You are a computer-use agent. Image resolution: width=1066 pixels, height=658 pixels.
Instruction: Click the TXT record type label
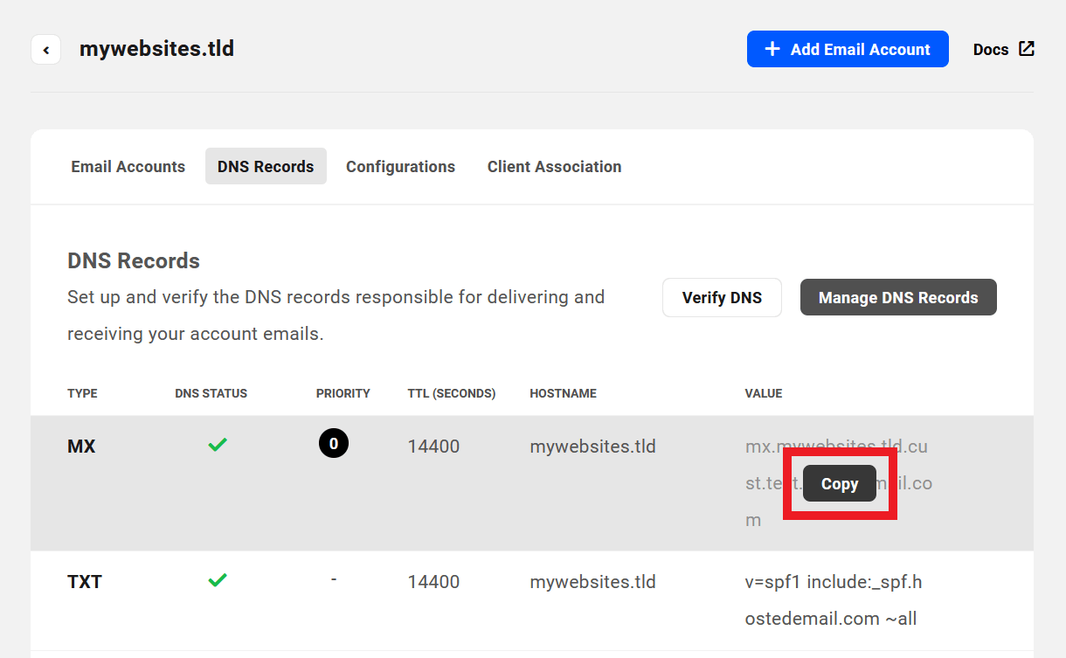pos(84,581)
